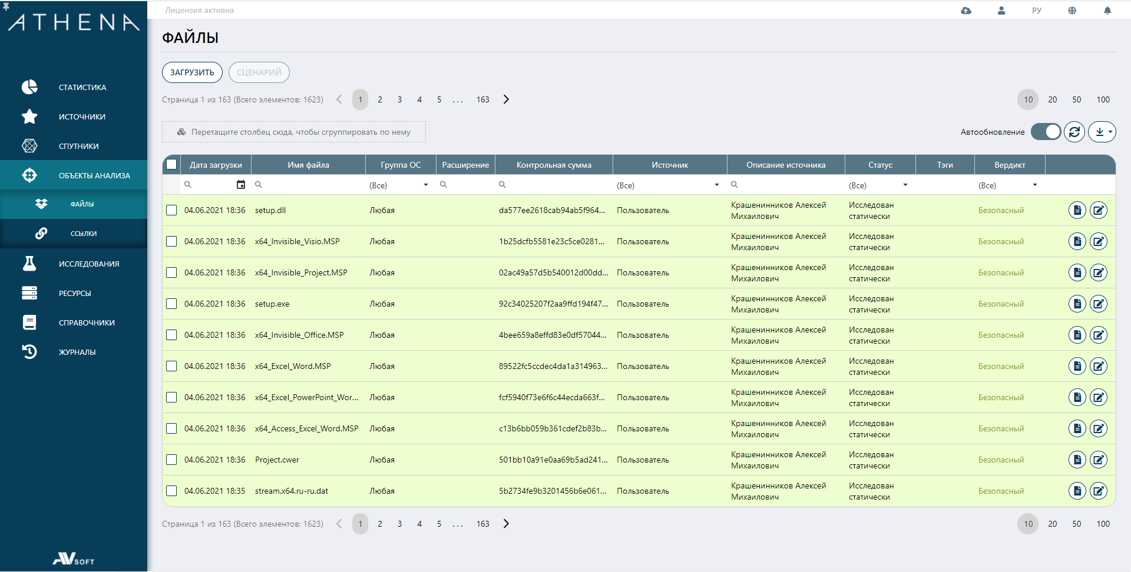Open the Вердикт filter dropdown

[1035, 185]
